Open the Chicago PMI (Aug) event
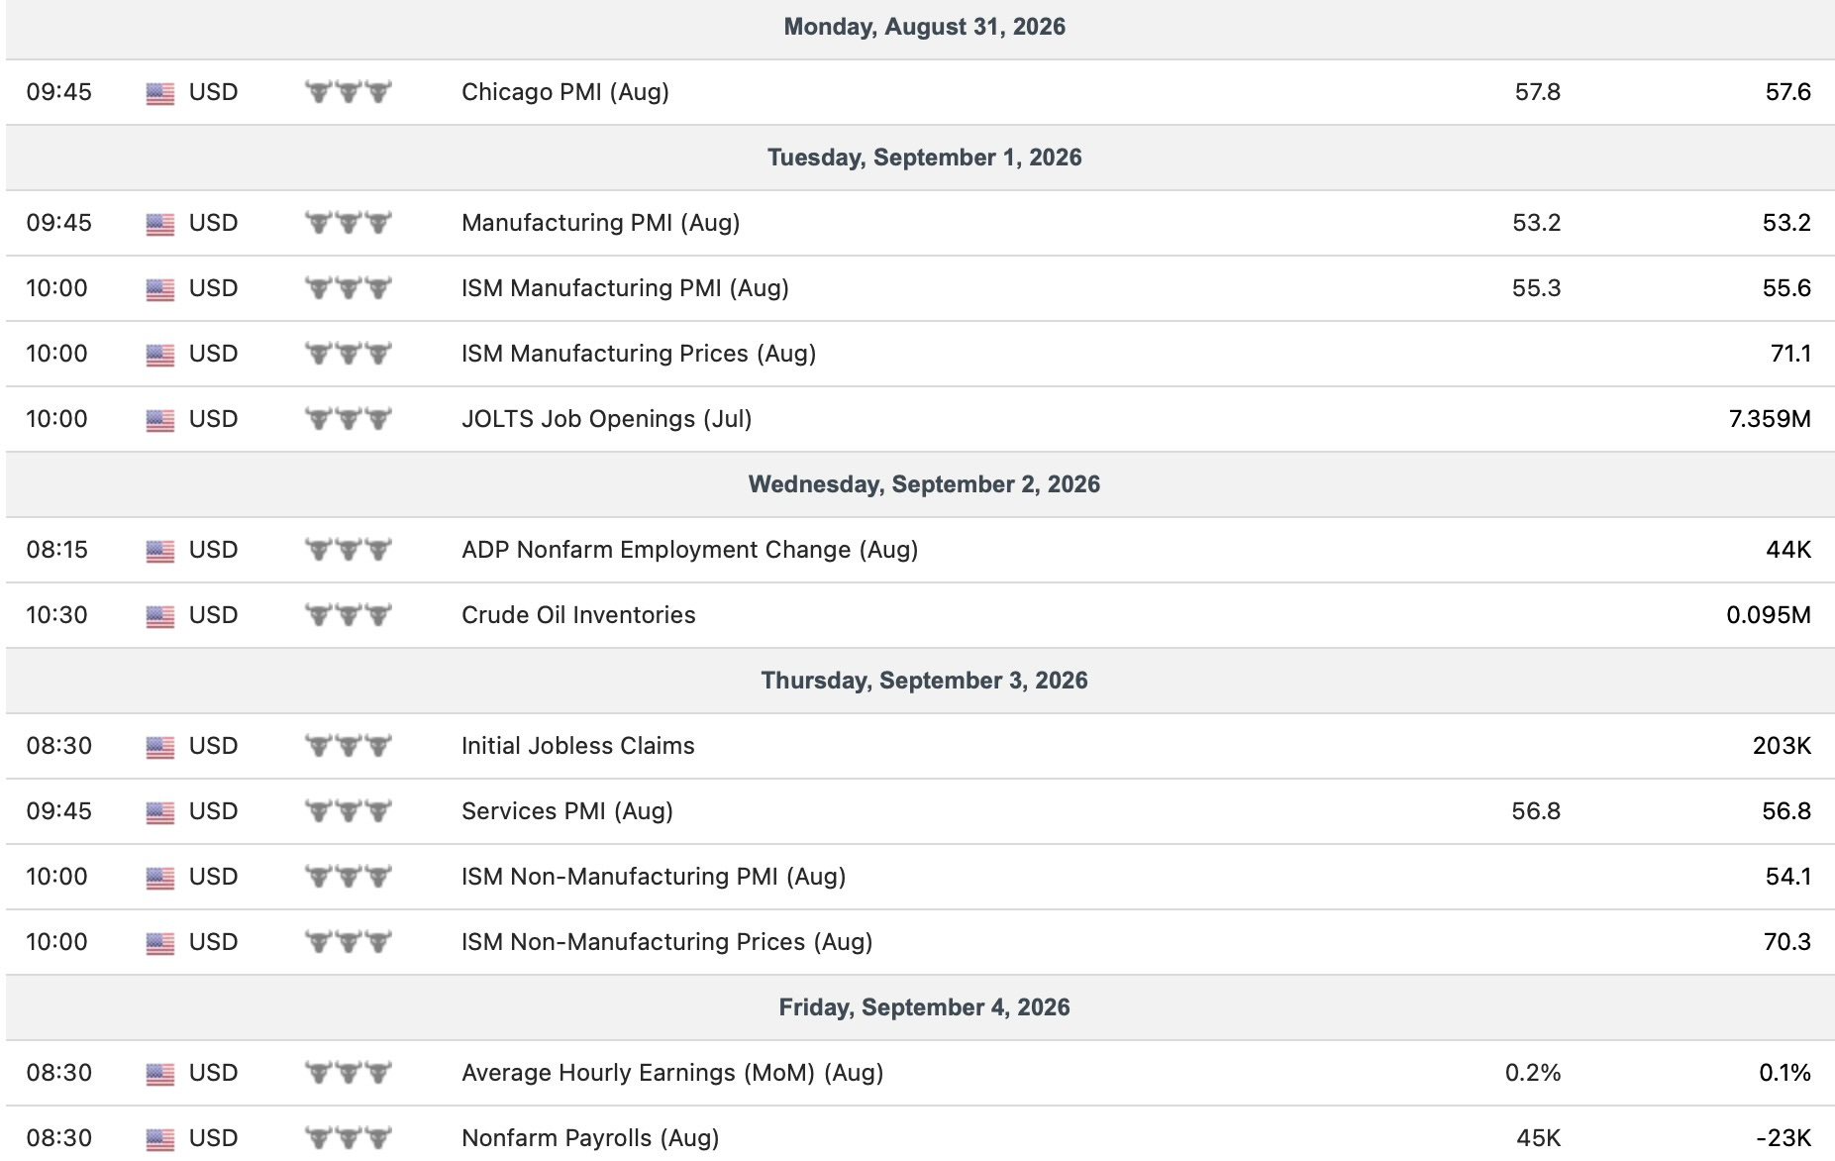This screenshot has height=1161, width=1835. [x=565, y=92]
